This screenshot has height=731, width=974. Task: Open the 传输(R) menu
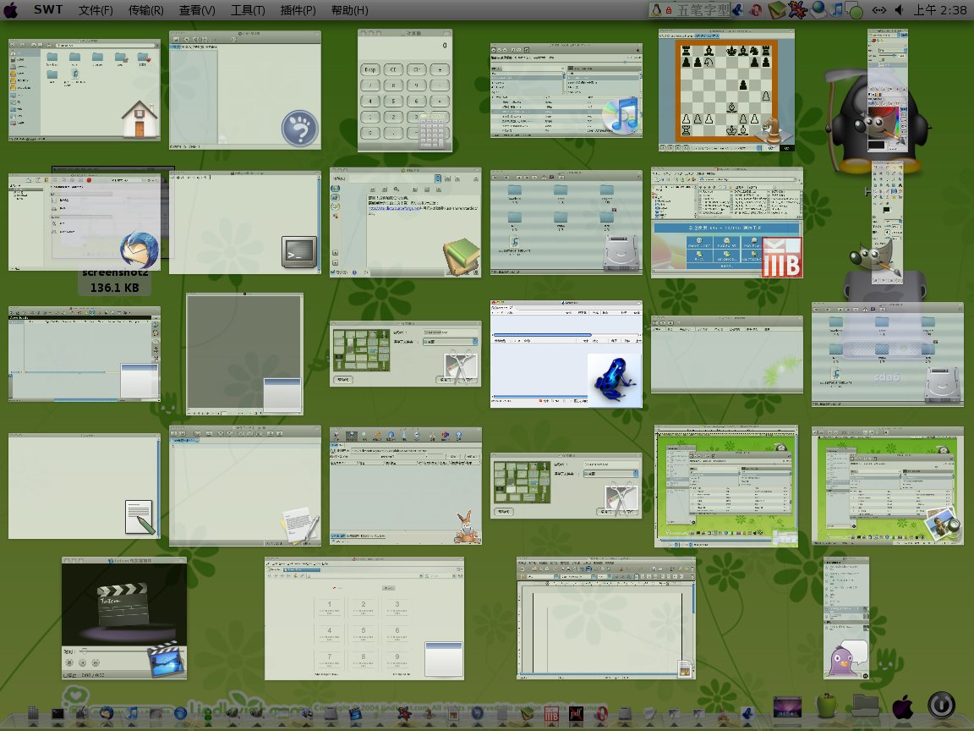tap(146, 10)
